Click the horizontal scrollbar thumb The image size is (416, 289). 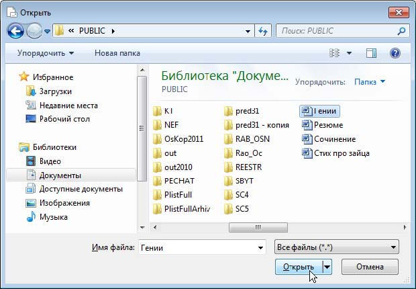tap(258, 227)
